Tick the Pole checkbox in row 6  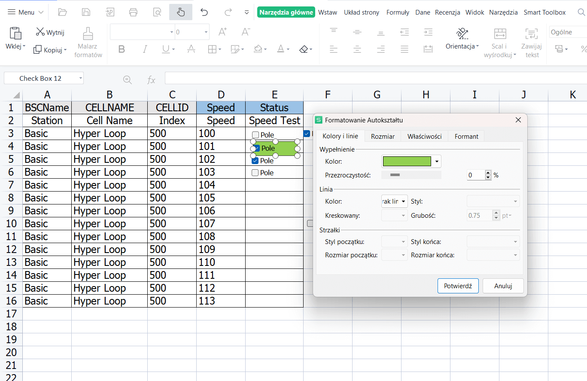pos(255,173)
